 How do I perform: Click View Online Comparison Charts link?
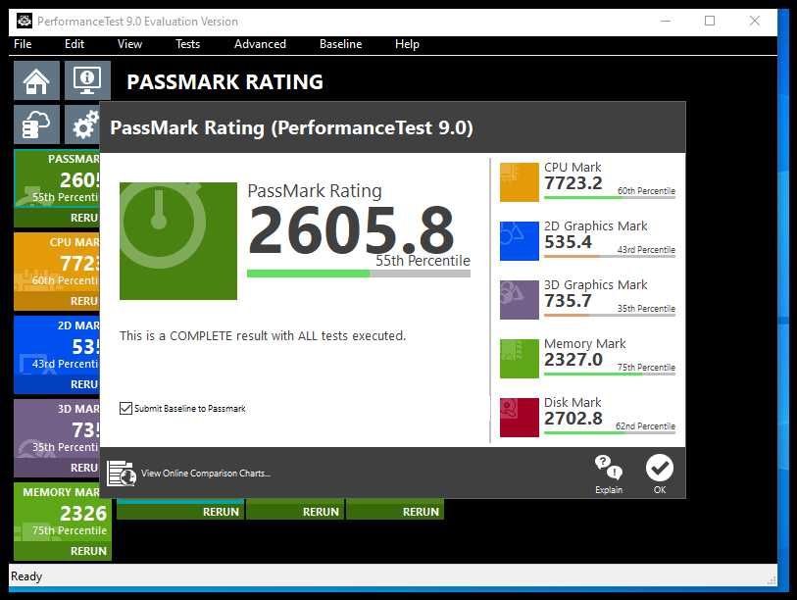(205, 473)
